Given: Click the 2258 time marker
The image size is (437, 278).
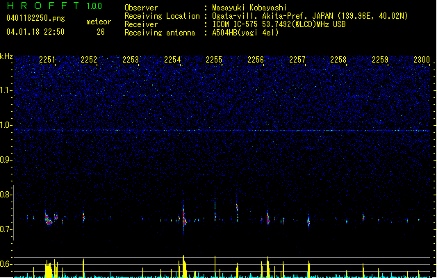Looking at the screenshot, I should click(338, 60).
